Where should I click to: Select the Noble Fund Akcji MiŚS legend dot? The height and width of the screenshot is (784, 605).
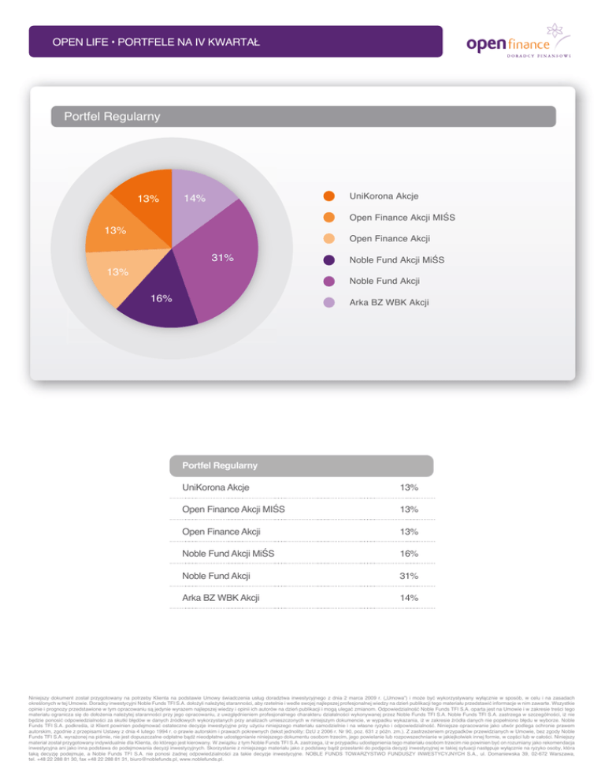[329, 259]
